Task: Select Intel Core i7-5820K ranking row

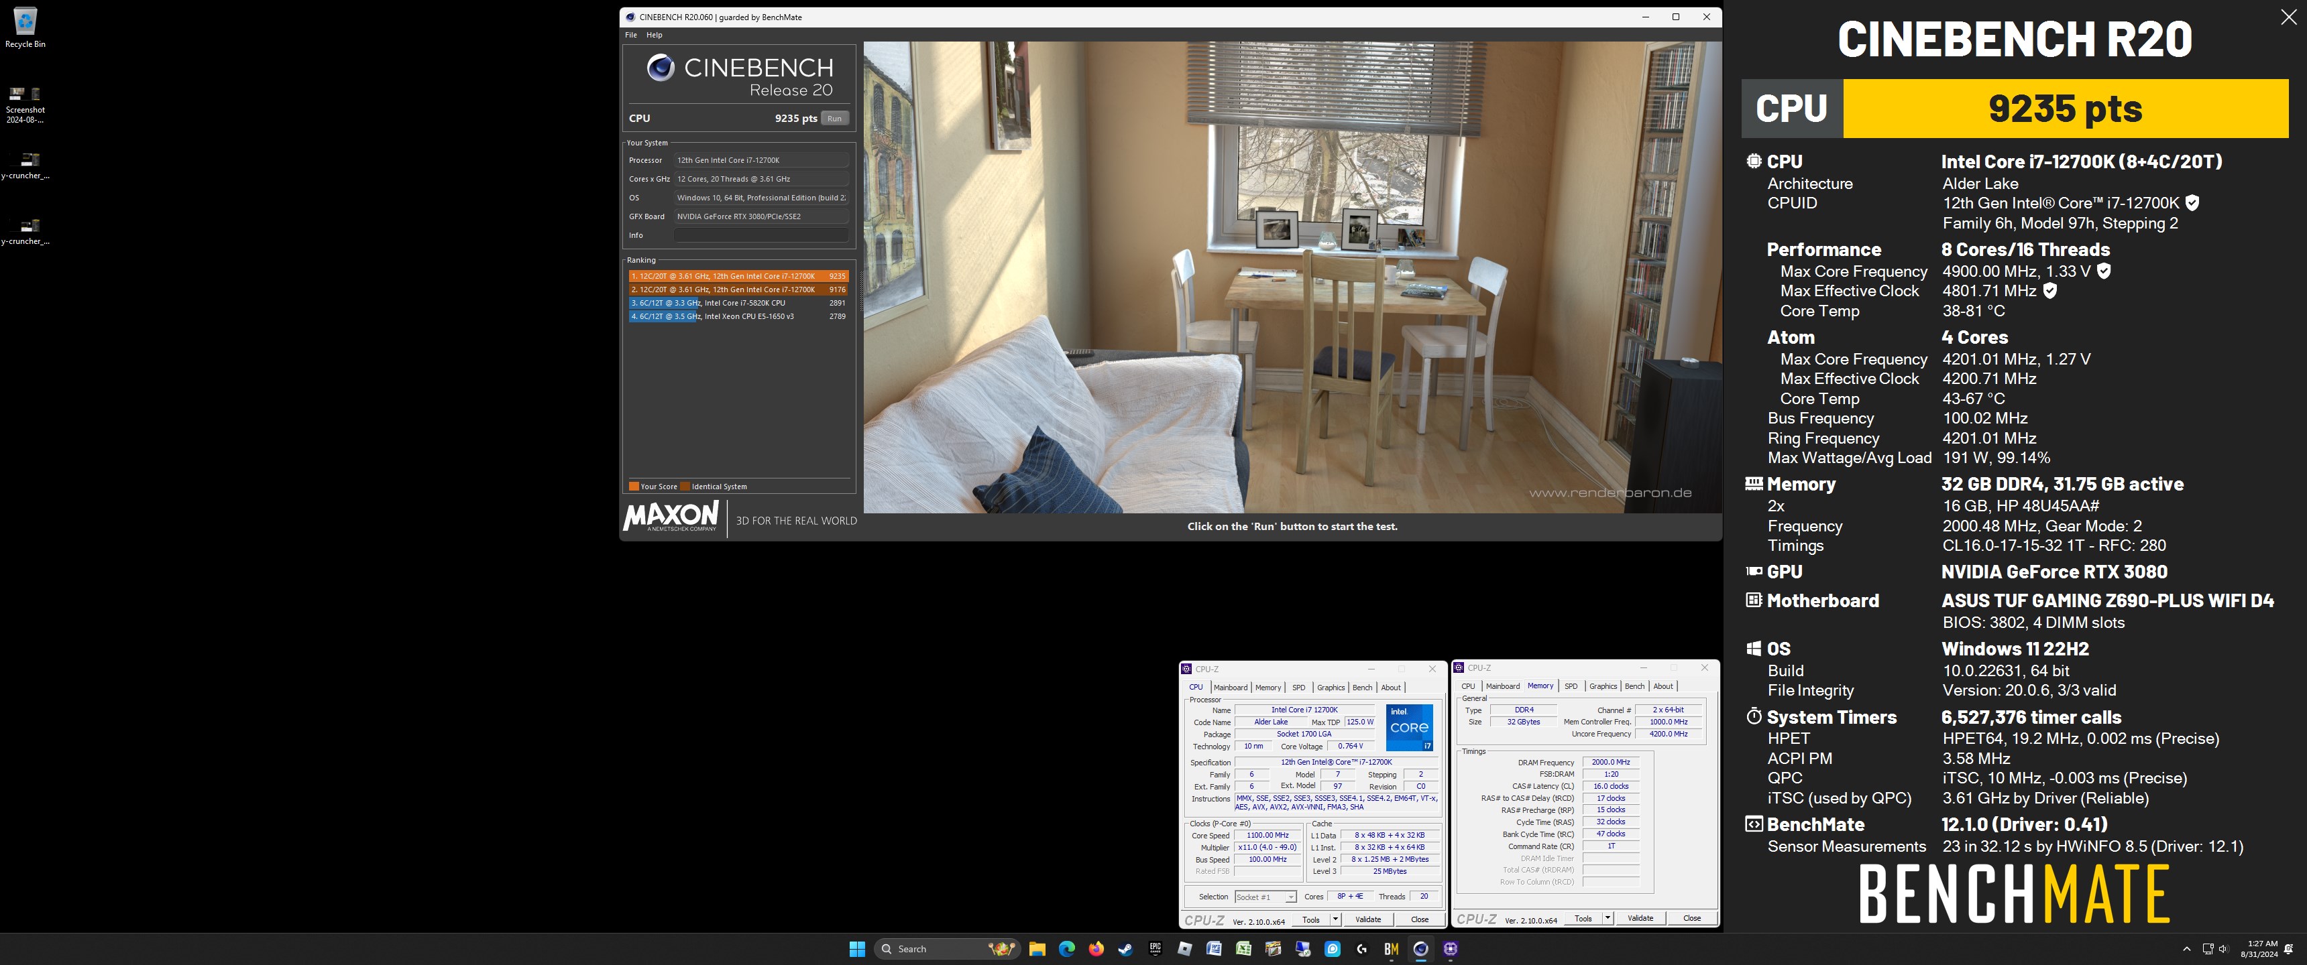Action: point(738,304)
